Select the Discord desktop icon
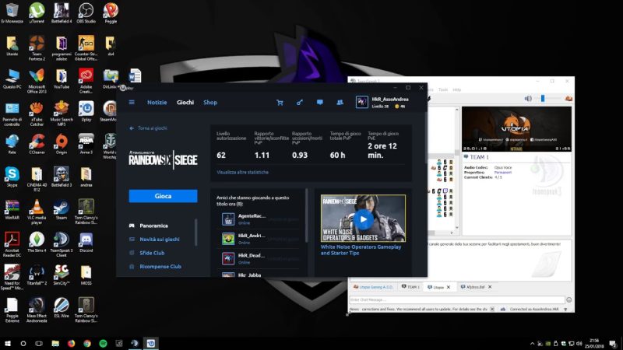 86,242
